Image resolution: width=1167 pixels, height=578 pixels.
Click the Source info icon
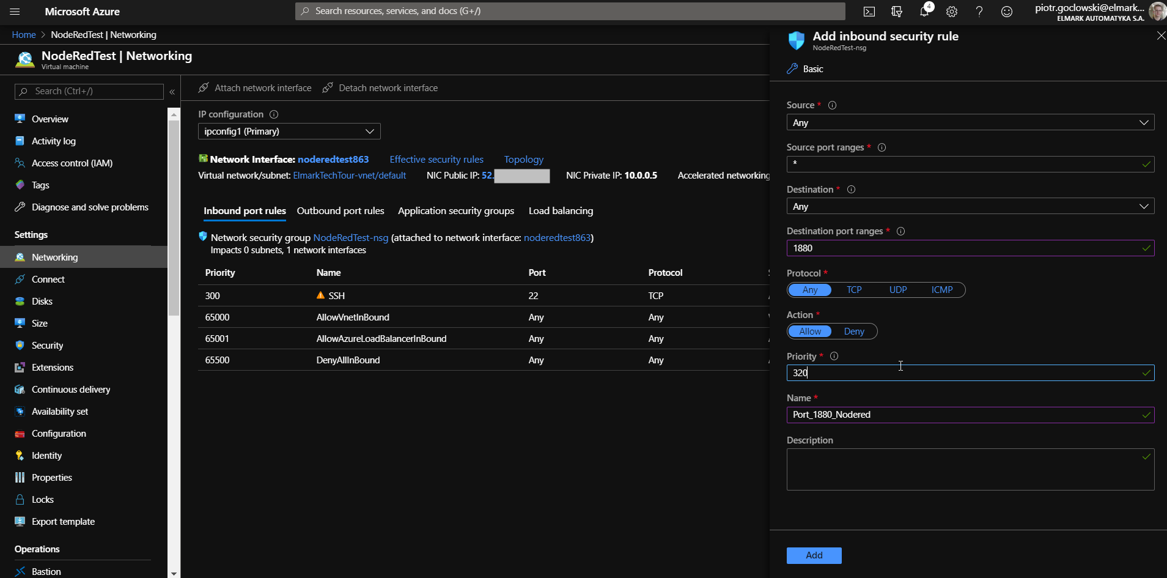(832, 105)
